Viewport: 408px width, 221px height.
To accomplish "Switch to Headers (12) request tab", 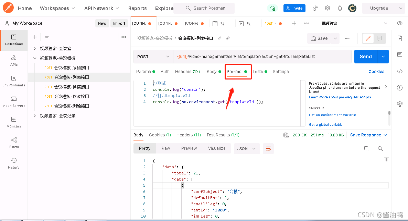I will (x=187, y=72).
